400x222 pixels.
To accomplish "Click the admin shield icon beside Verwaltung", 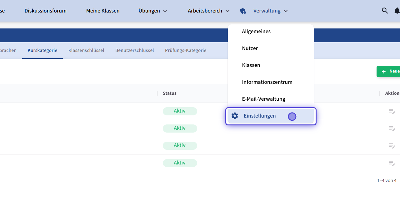I will pyautogui.click(x=243, y=11).
